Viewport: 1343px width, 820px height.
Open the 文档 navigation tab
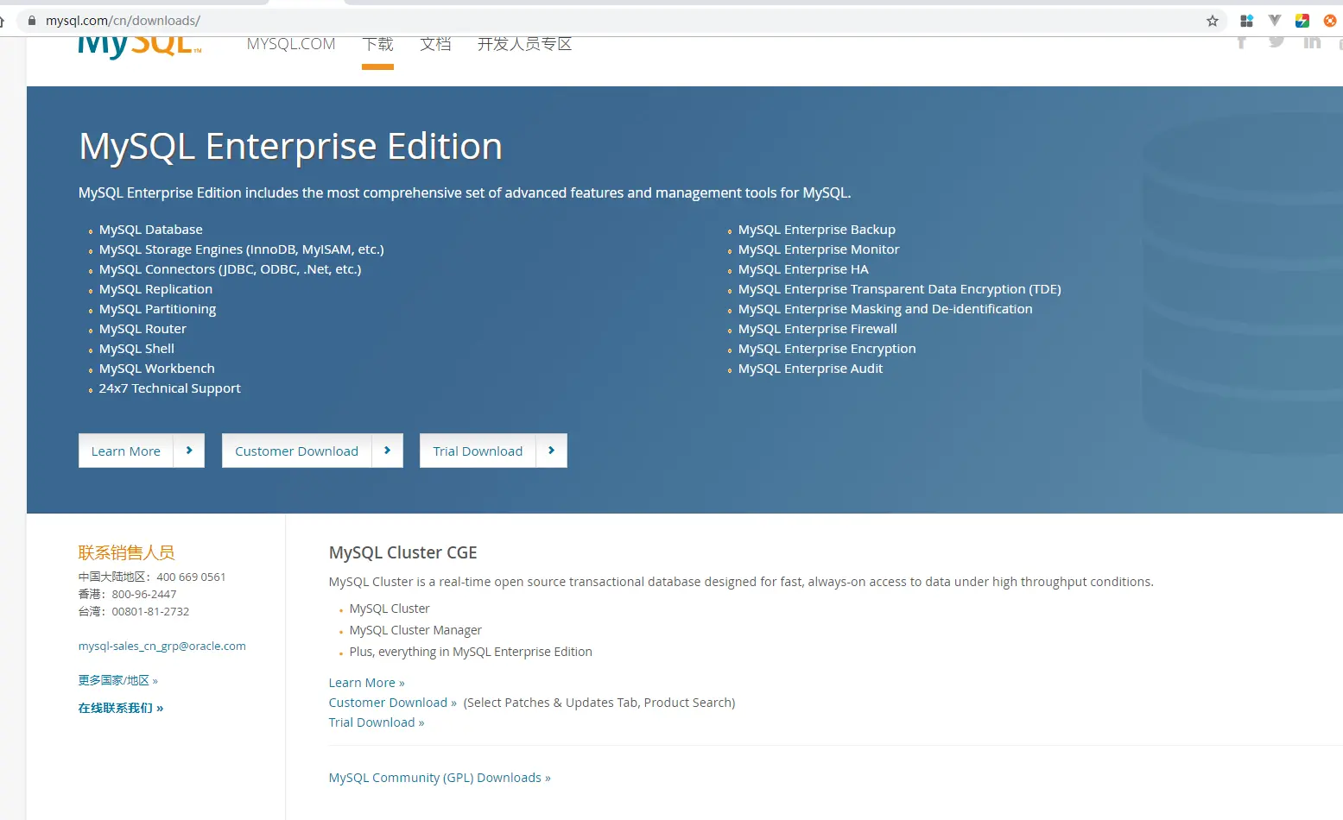(x=435, y=44)
